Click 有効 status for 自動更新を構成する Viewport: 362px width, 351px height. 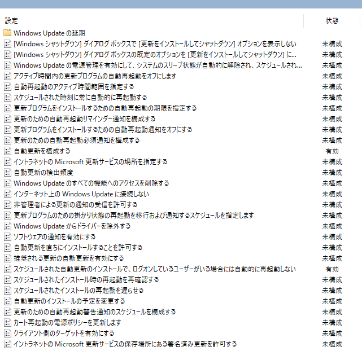[x=332, y=151]
